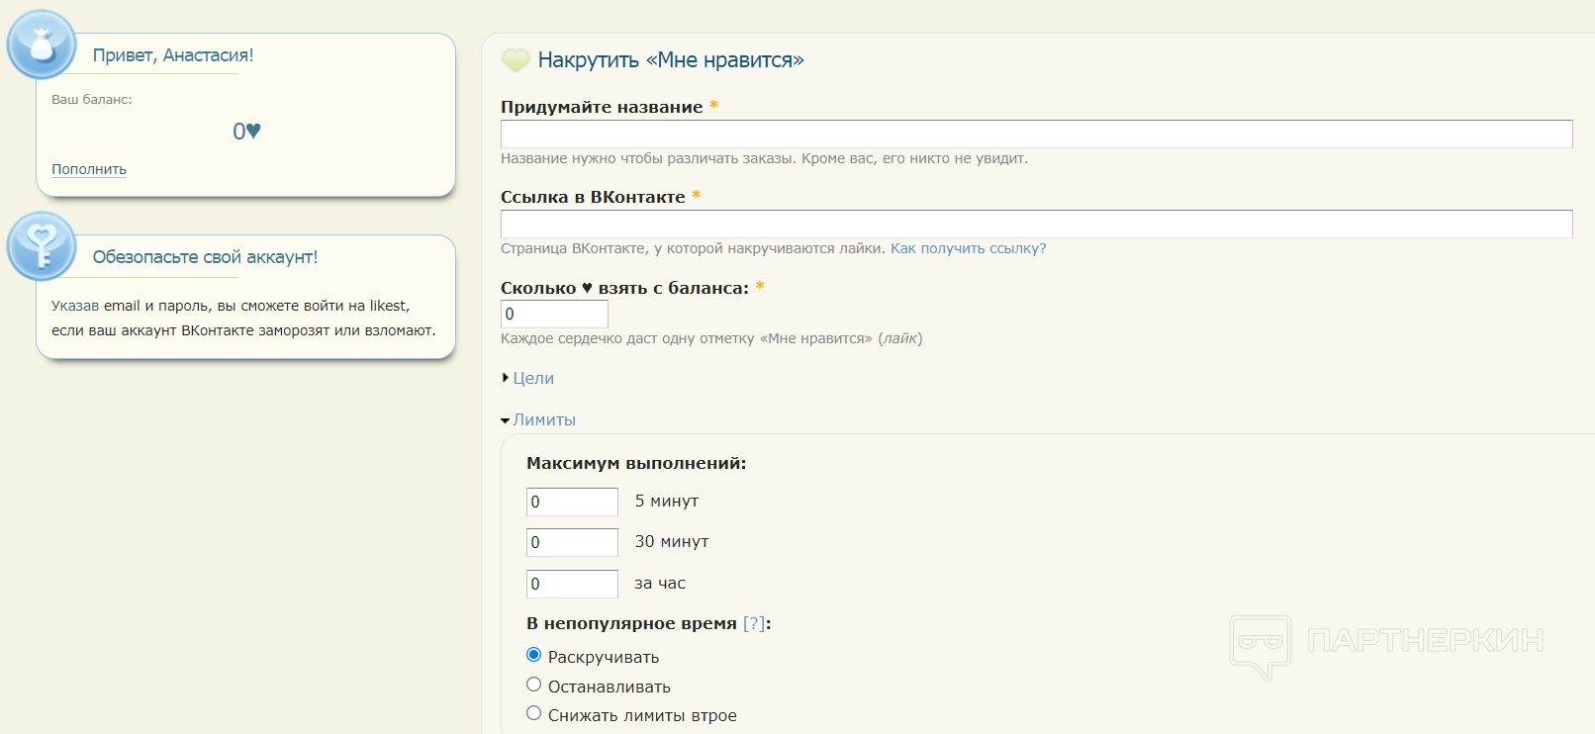Click the green heart icon beside the title
The height and width of the screenshot is (734, 1595).
coord(516,60)
